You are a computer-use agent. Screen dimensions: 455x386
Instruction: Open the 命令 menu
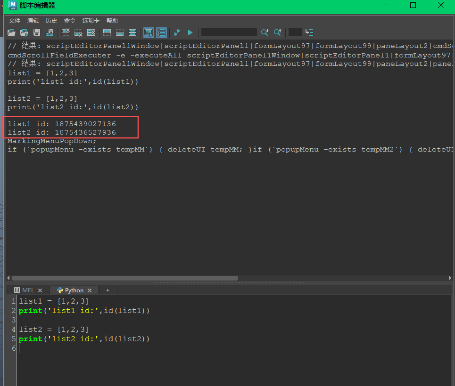(70, 21)
